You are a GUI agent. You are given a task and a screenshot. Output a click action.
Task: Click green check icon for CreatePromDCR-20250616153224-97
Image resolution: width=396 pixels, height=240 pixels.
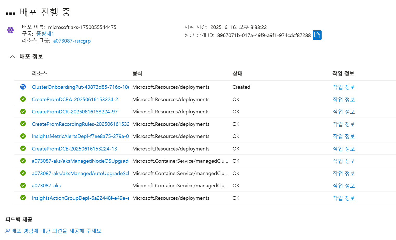pyautogui.click(x=23, y=111)
